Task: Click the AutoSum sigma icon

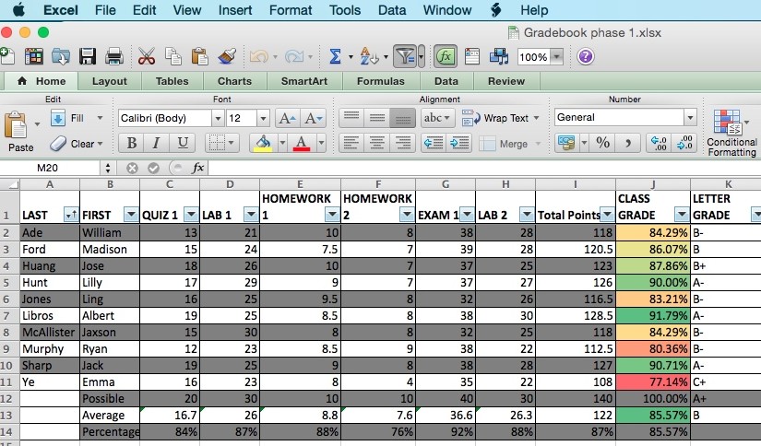Action: coord(335,57)
